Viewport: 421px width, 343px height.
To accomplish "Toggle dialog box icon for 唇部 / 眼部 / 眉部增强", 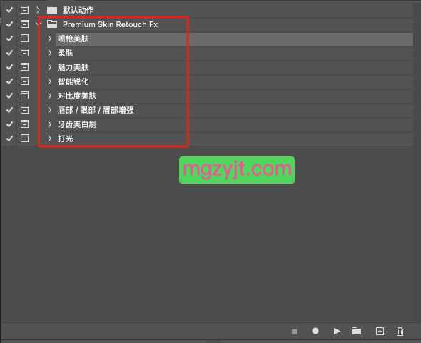I will coord(24,109).
